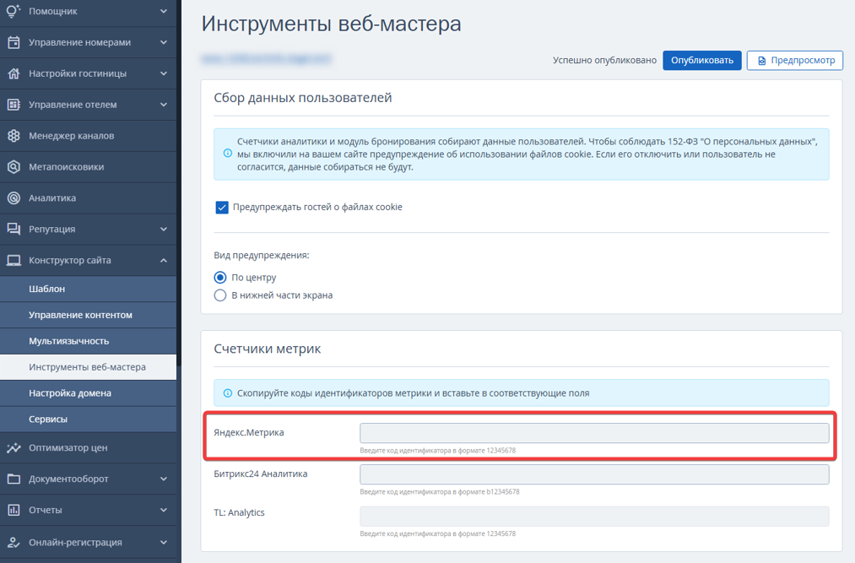Viewport: 855px width, 563px height.
Task: Uncheck Предупреждать гостей о файлах cookie
Action: pos(222,208)
